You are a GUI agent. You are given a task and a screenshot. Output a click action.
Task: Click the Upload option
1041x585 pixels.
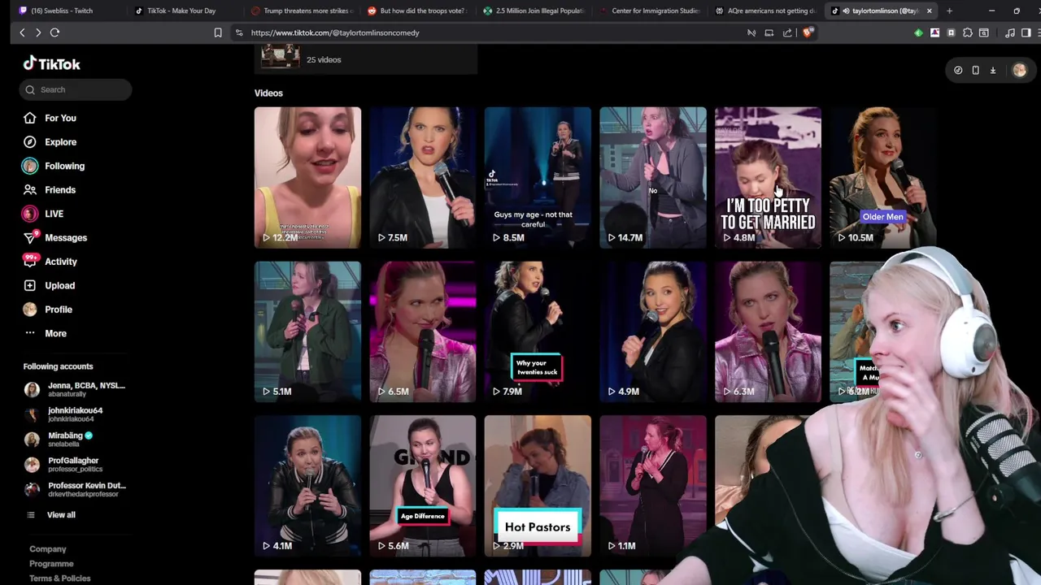(50, 285)
